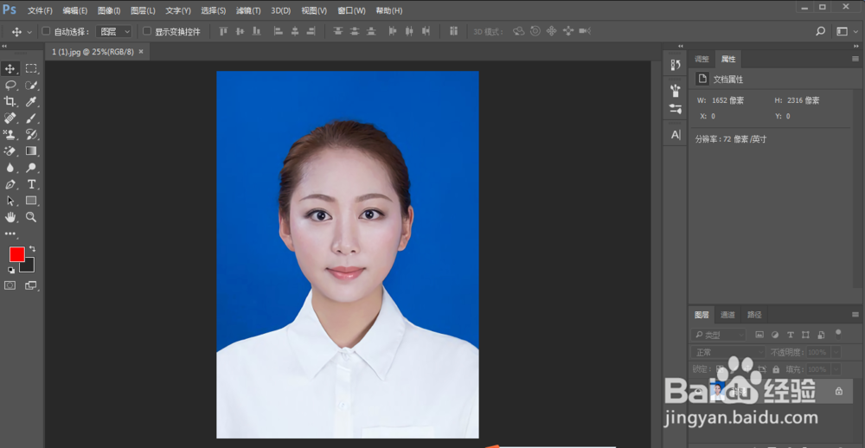Image resolution: width=865 pixels, height=448 pixels.
Task: Switch to the 通道 tab
Action: [x=727, y=315]
